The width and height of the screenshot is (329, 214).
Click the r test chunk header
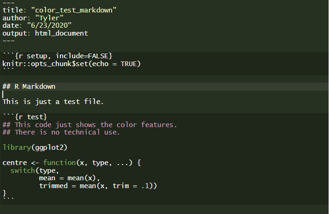point(25,117)
